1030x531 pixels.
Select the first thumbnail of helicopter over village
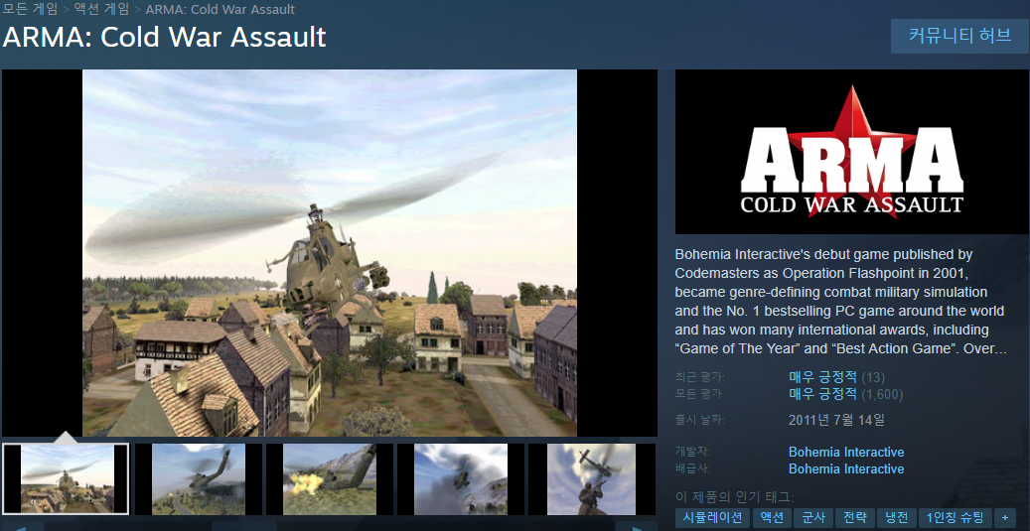click(66, 478)
